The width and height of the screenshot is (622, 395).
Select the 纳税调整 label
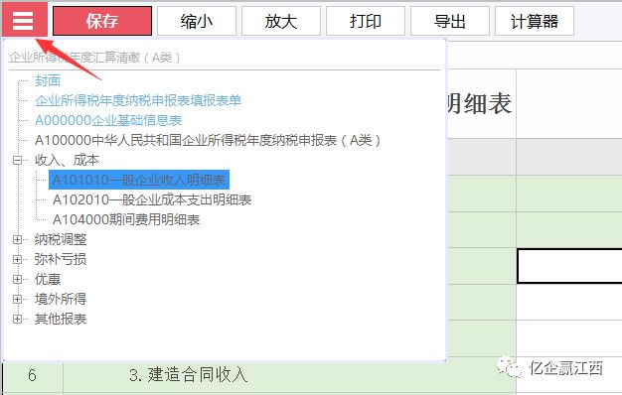pos(61,239)
